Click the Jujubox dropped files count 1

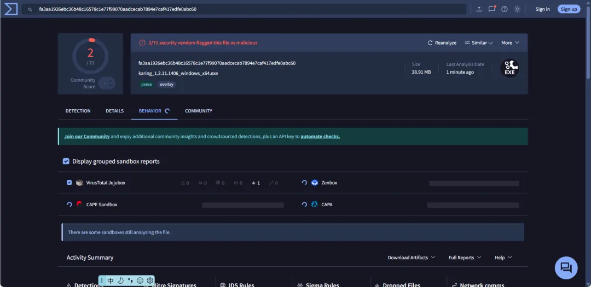point(256,183)
